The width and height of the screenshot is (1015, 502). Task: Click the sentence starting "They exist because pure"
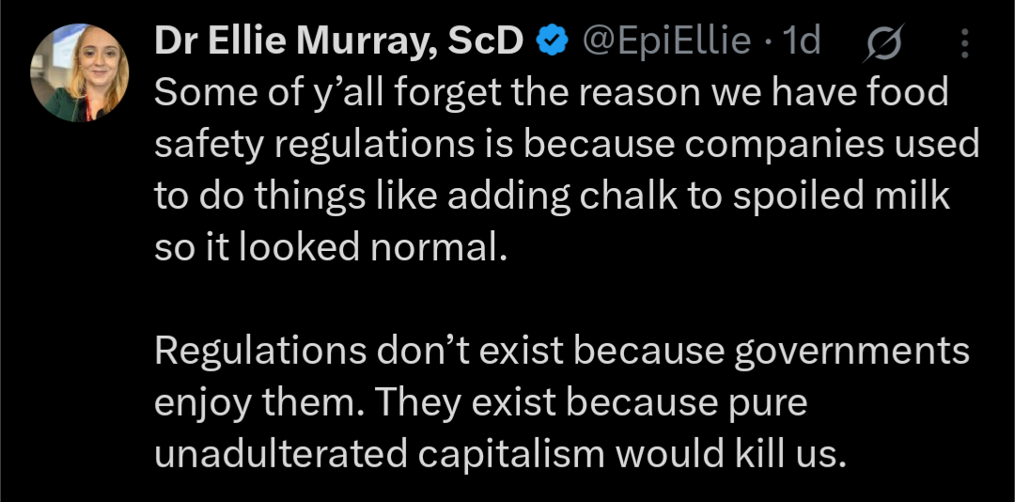coord(590,402)
